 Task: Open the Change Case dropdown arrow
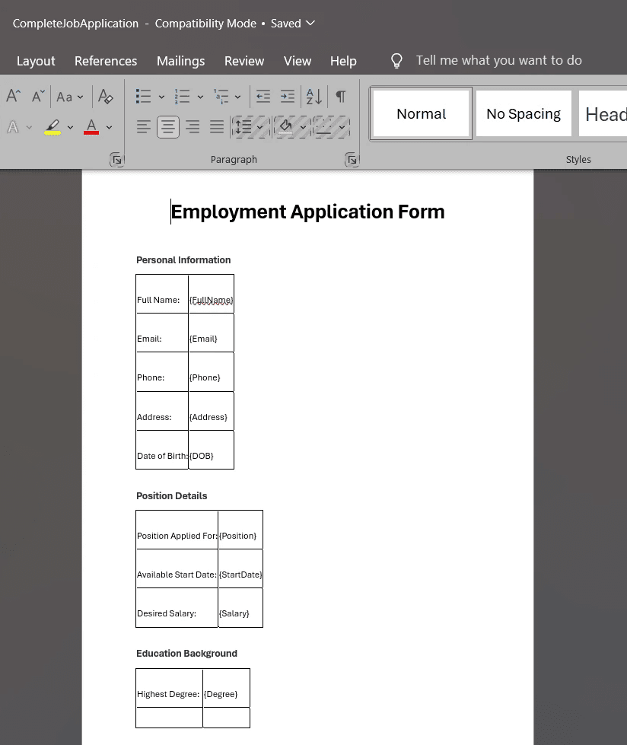pos(80,97)
